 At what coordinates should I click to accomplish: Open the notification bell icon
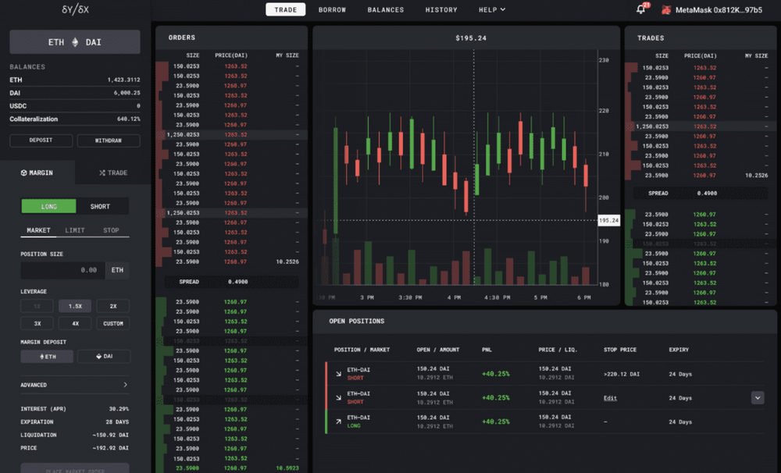coord(640,9)
